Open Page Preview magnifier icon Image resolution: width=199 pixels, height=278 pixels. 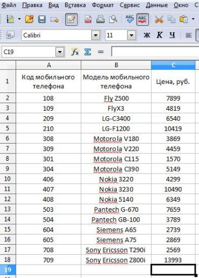113,19
